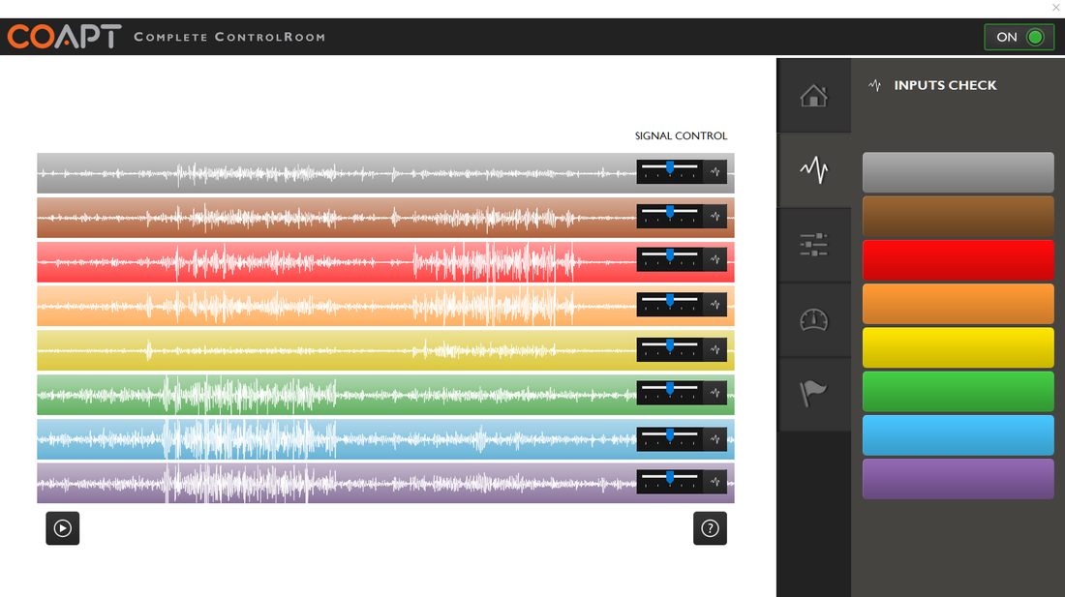The image size is (1065, 597).
Task: Click waveform icon on purple signal row
Action: pyautogui.click(x=715, y=481)
